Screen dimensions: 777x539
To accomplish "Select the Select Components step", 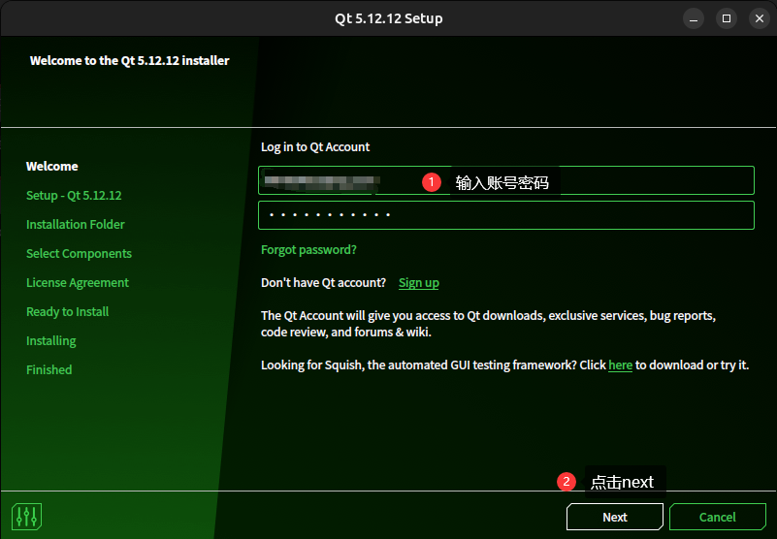I will pos(79,254).
